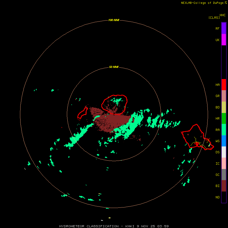This screenshot has height=228, width=228.
Task: Click the IC legend label
Action: pyautogui.click(x=217, y=164)
